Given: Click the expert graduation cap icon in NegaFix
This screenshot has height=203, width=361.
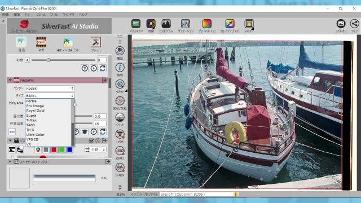Looking at the screenshot, I should (x=85, y=131).
